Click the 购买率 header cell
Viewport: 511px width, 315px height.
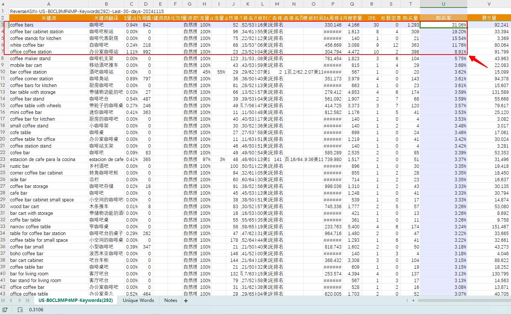tap(443, 18)
